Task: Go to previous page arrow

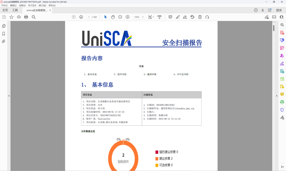Action: [x=74, y=17]
